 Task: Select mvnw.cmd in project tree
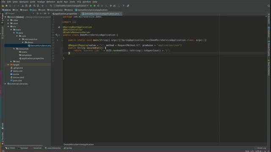17,77
